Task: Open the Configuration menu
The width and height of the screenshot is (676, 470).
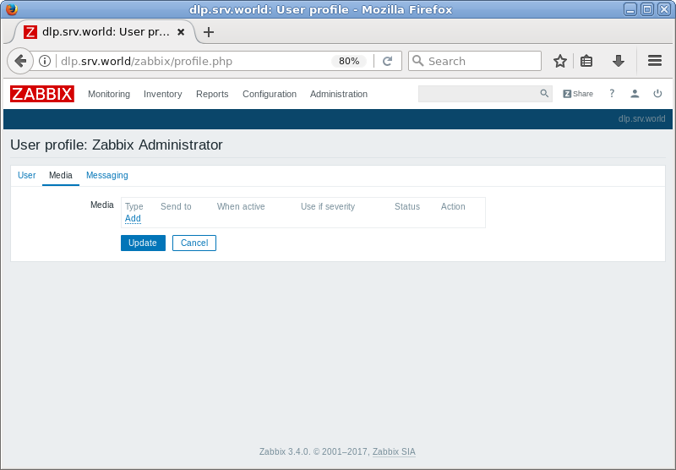Action: (x=270, y=94)
